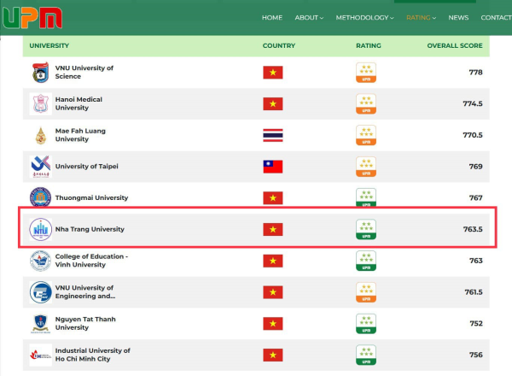Open Industrial University of Ho Chi Minh City

[x=92, y=355]
